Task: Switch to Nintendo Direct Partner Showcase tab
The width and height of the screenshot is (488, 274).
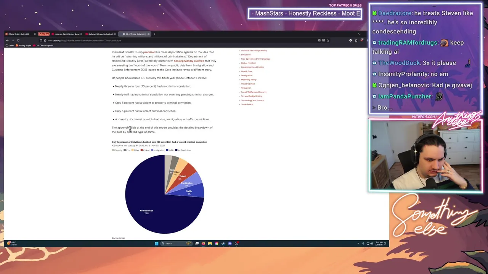Action: pyautogui.click(x=67, y=34)
